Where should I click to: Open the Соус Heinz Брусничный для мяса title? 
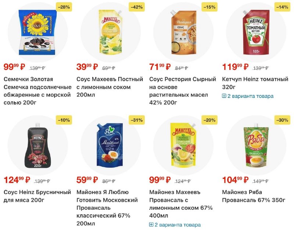pos(37,196)
